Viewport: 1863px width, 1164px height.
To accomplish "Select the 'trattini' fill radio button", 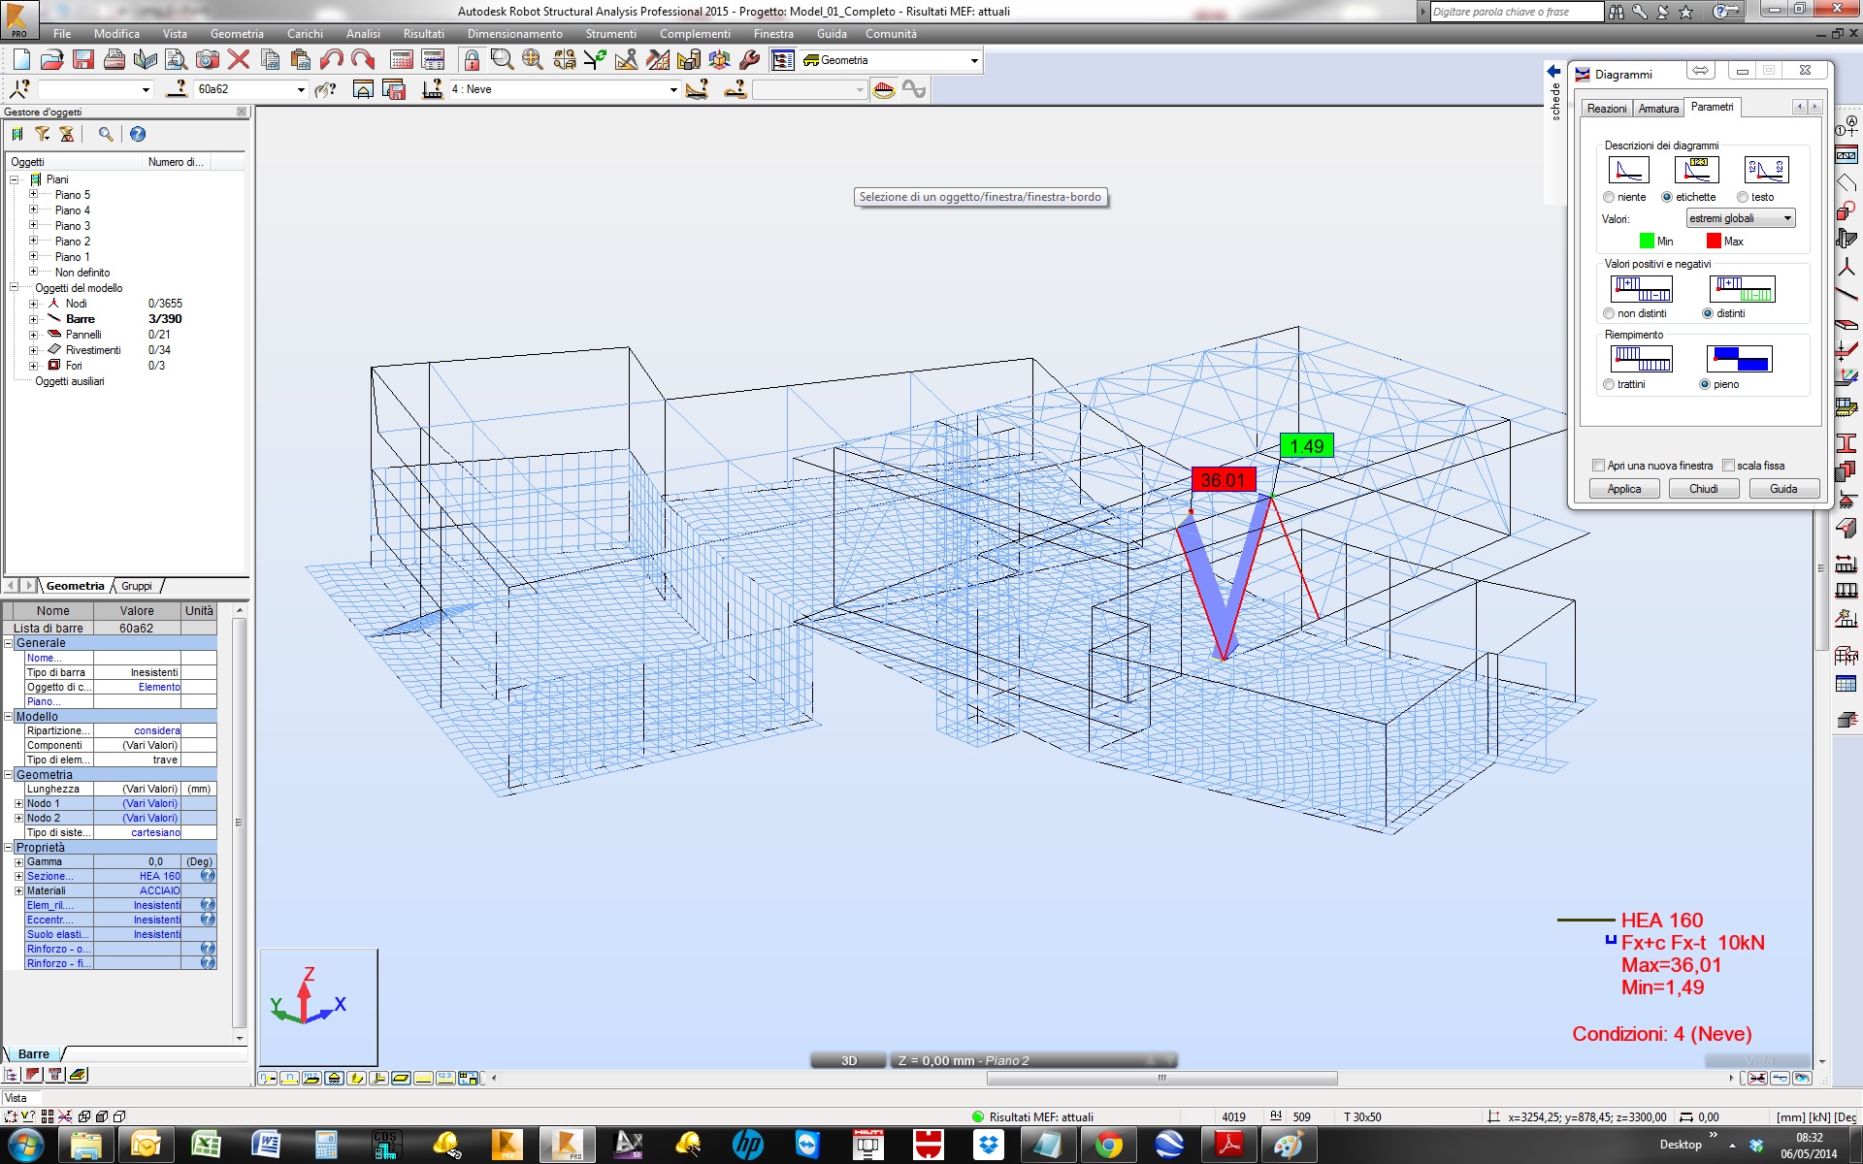I will click(x=1609, y=384).
